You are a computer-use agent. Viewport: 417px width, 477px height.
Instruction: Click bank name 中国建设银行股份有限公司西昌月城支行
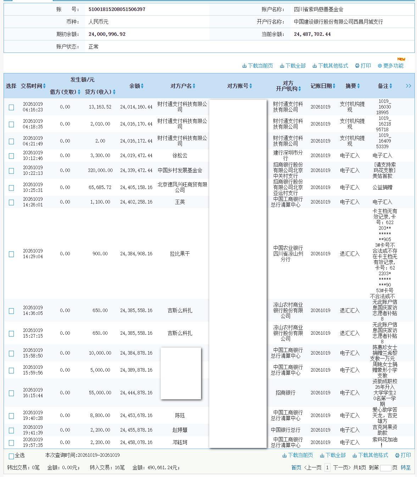338,22
